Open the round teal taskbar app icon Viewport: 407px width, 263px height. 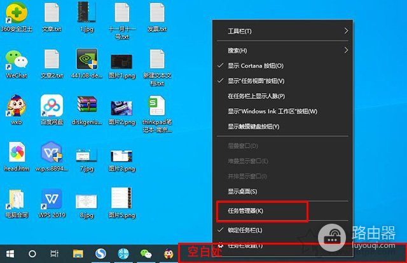[x=123, y=253]
